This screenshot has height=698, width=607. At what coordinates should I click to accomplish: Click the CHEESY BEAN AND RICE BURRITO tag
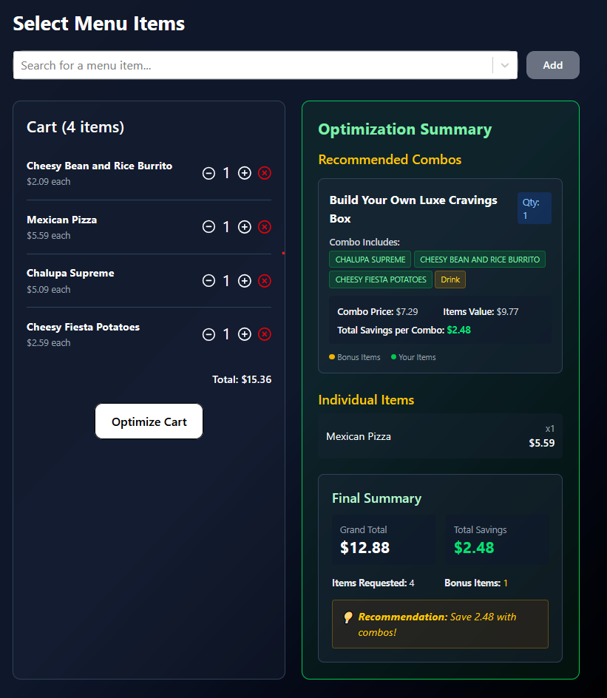[x=480, y=260]
